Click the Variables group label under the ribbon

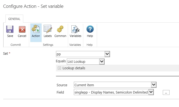[75, 45]
